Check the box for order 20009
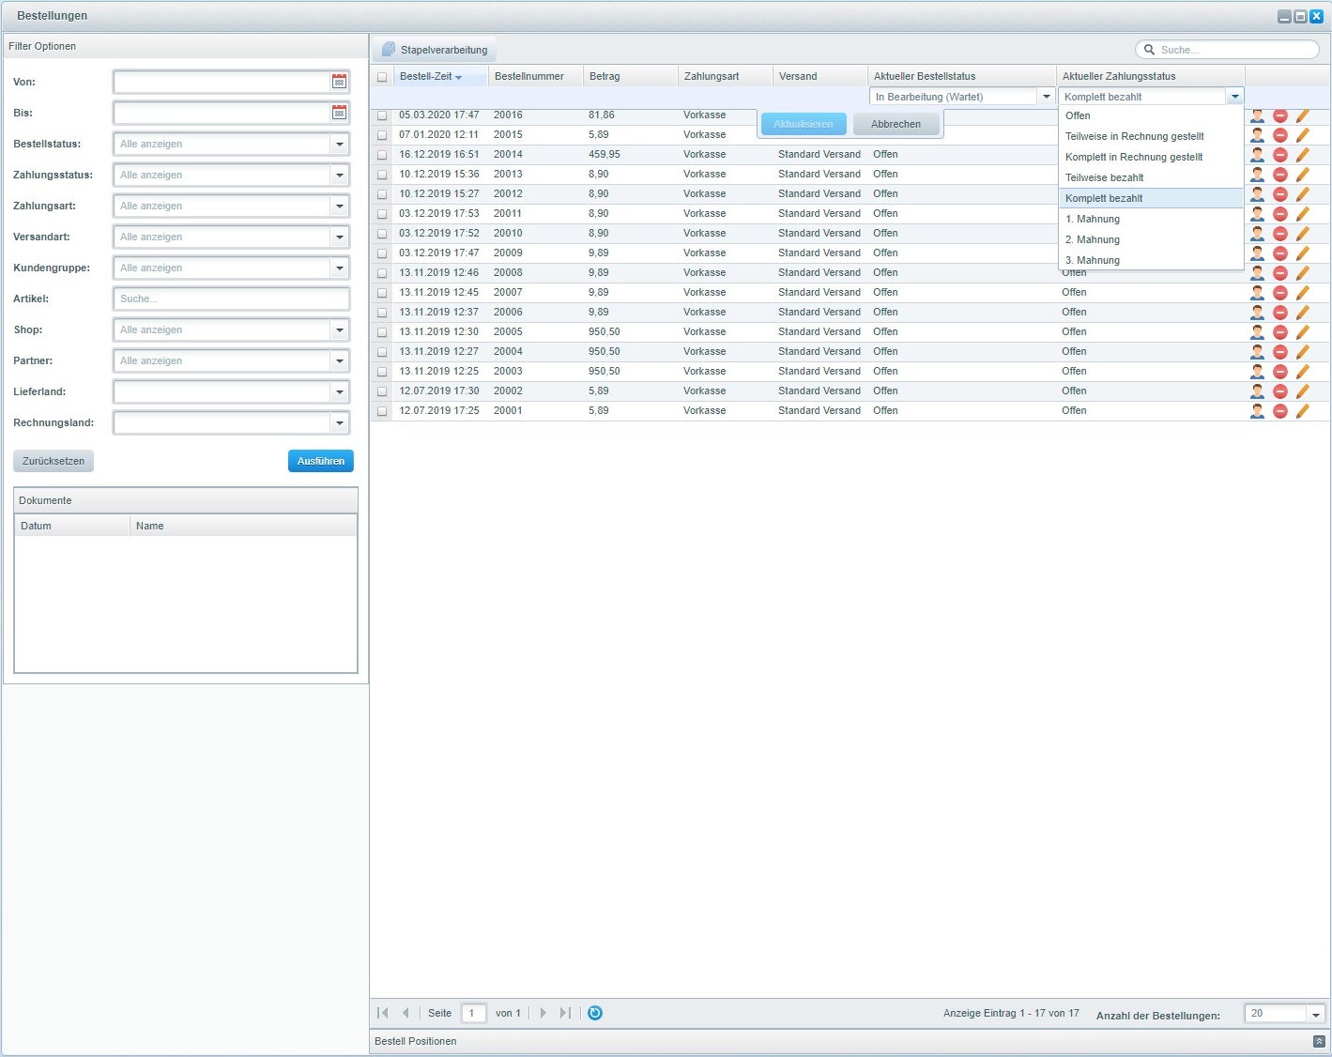Screen dimensions: 1332x1057 click(382, 253)
